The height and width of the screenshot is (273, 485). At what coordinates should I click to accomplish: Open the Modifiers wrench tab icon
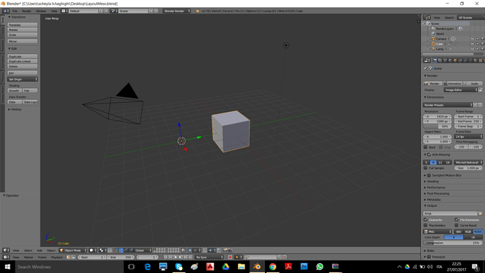coord(465,61)
